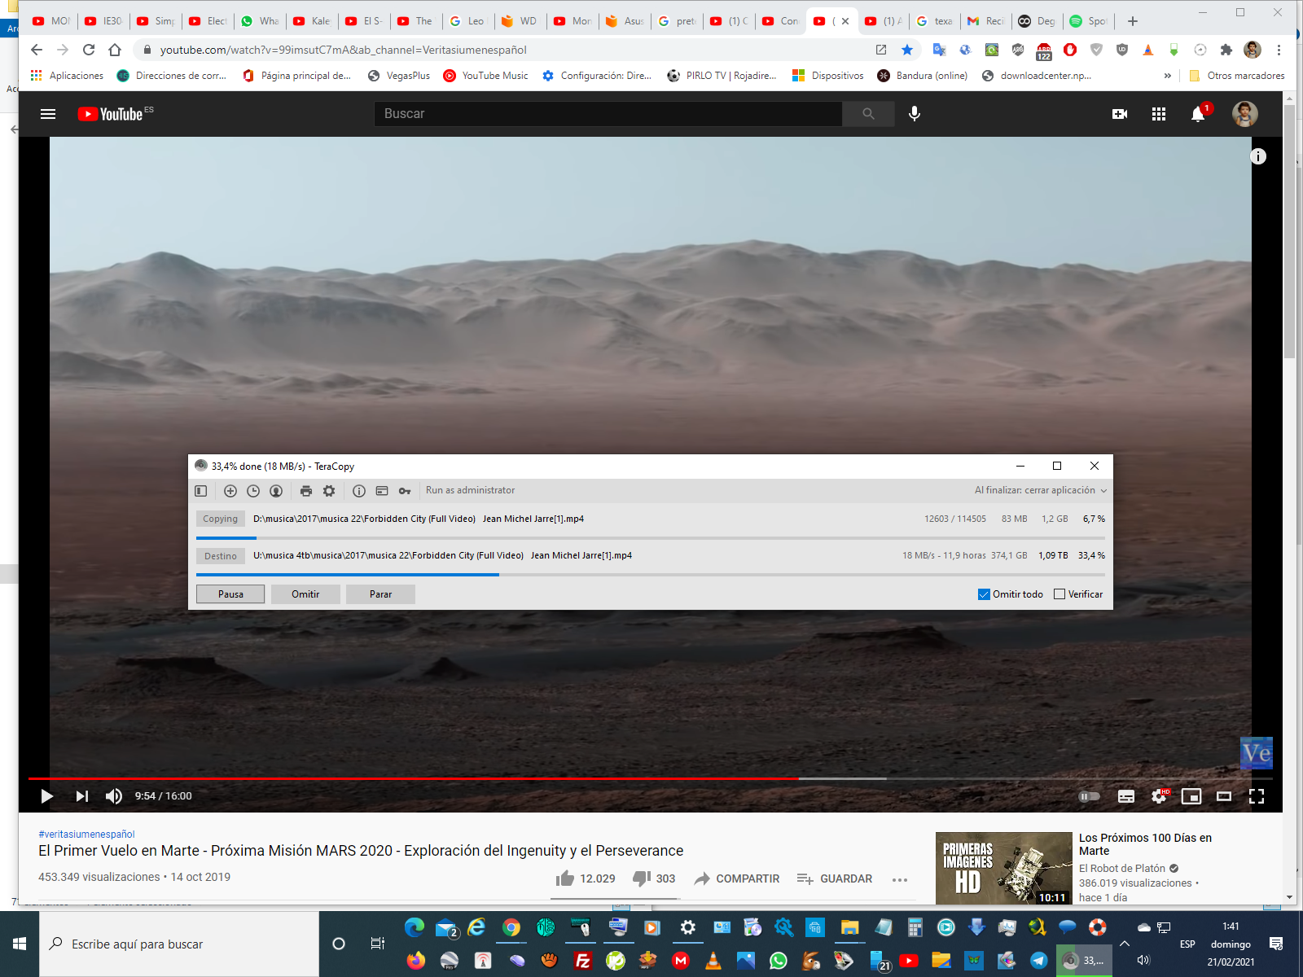Expand 'Al finalizar: cerrar aplicación' dropdown
1303x977 pixels.
[1041, 490]
